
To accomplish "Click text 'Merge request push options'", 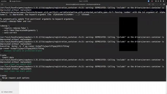I will pyautogui.click(x=16, y=78).
